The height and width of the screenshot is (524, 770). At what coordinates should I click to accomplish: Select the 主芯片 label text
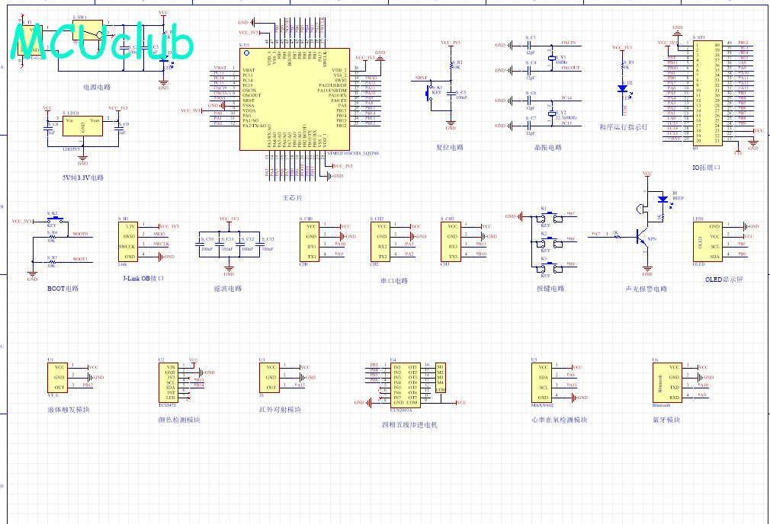point(292,198)
